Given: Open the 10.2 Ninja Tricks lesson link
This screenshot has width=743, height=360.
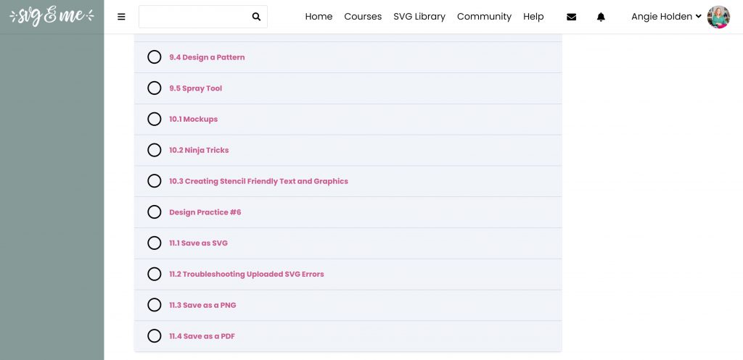Looking at the screenshot, I should (199, 151).
